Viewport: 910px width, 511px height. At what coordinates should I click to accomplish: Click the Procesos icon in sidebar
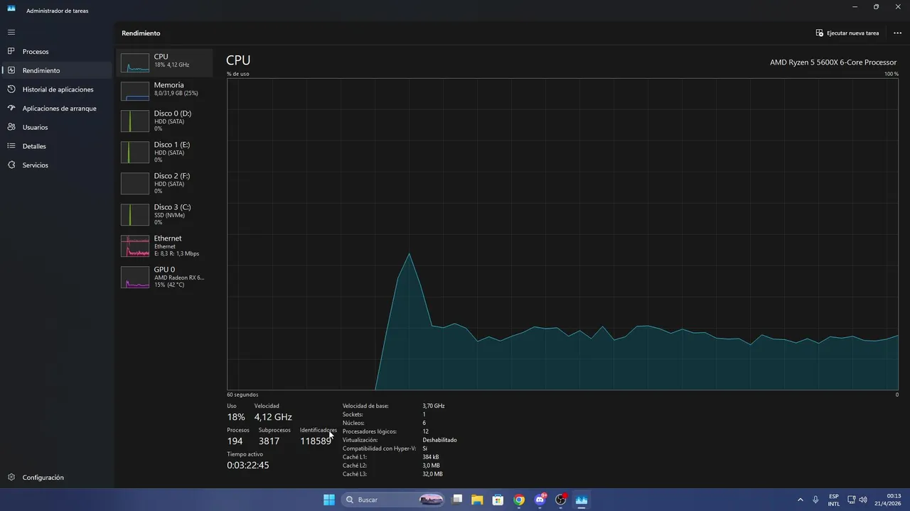pyautogui.click(x=11, y=52)
